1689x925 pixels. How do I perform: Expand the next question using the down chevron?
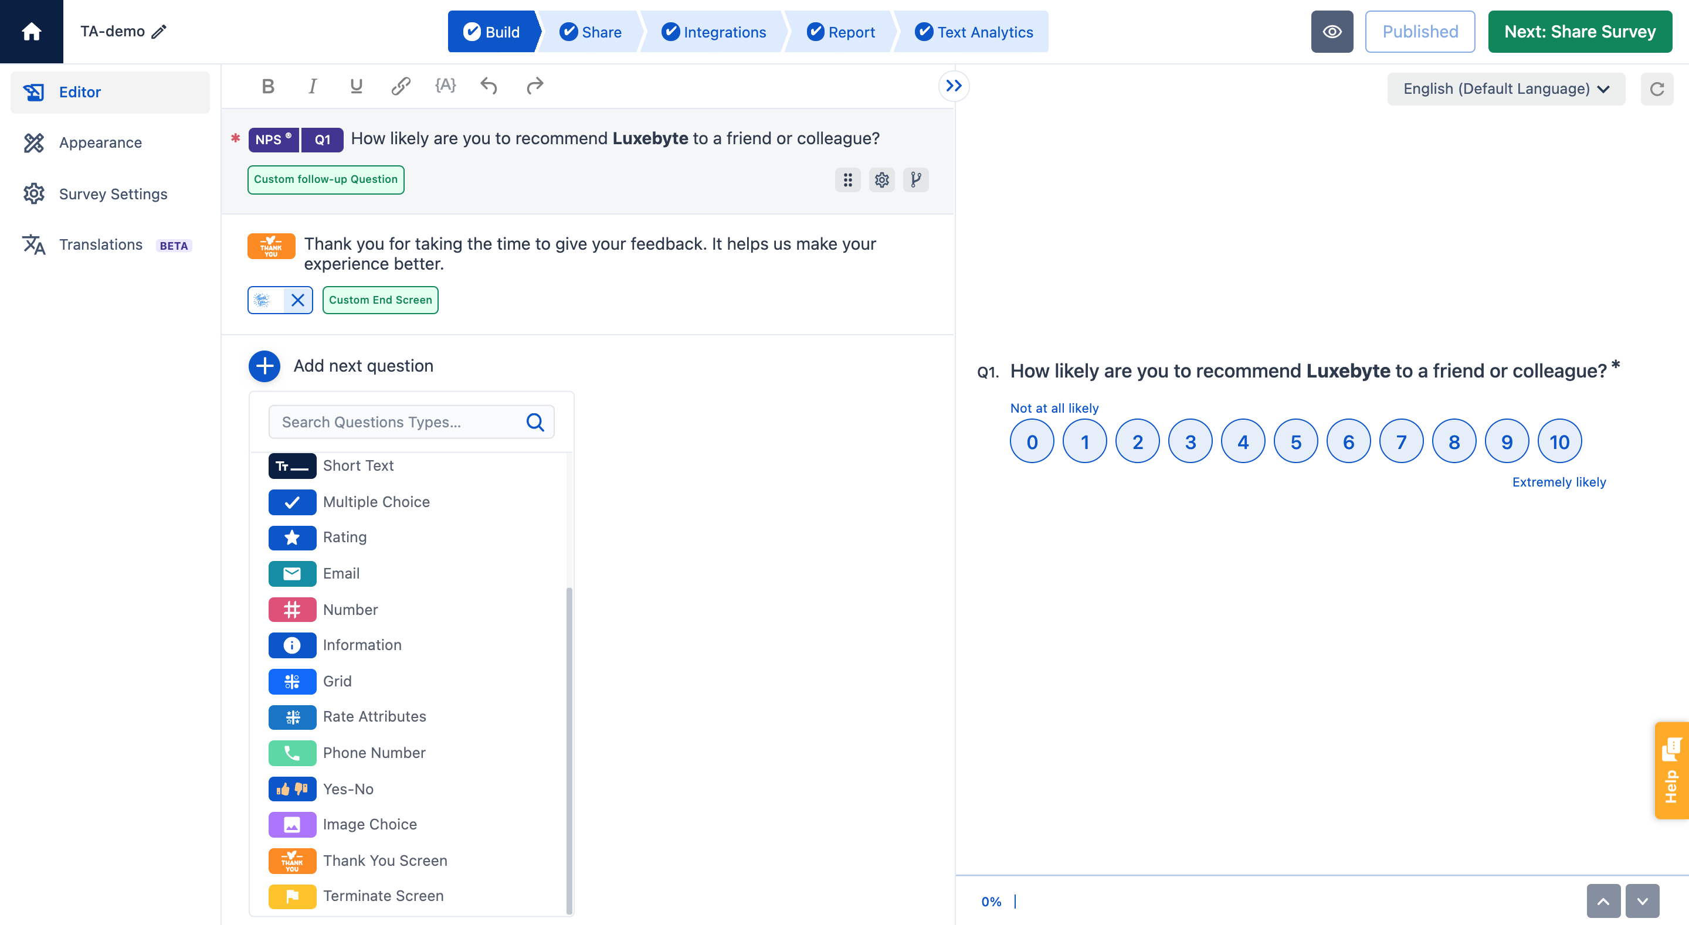(x=1643, y=901)
